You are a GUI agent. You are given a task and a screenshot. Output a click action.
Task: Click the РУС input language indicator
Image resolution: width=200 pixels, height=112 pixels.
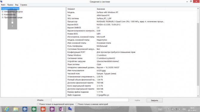184,109
